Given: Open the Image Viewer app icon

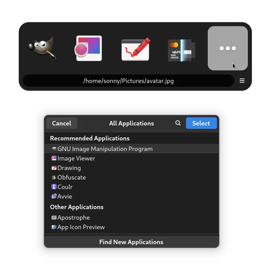Looking at the screenshot, I should coord(88,48).
